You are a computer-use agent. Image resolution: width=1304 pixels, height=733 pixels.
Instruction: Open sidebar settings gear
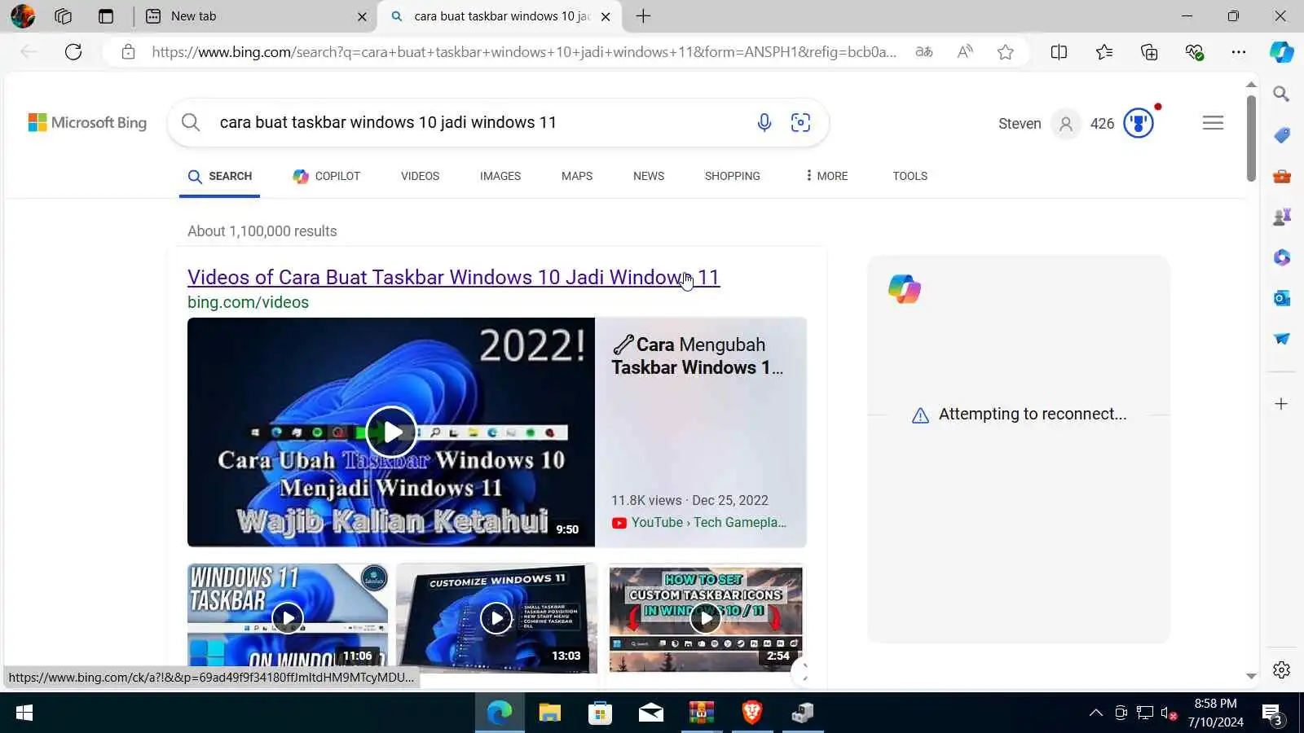(1281, 669)
